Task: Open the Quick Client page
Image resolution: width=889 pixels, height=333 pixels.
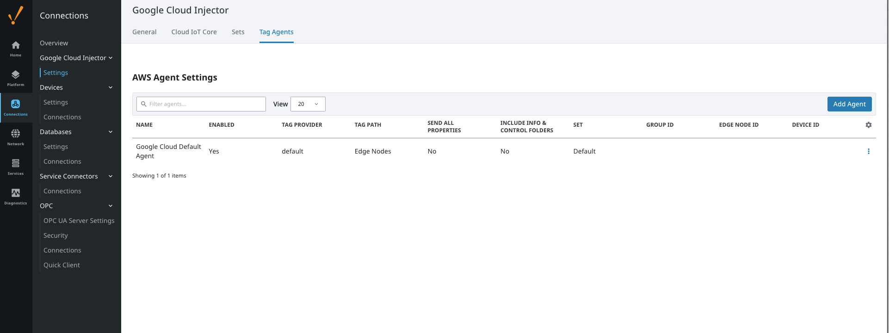Action: 62,265
